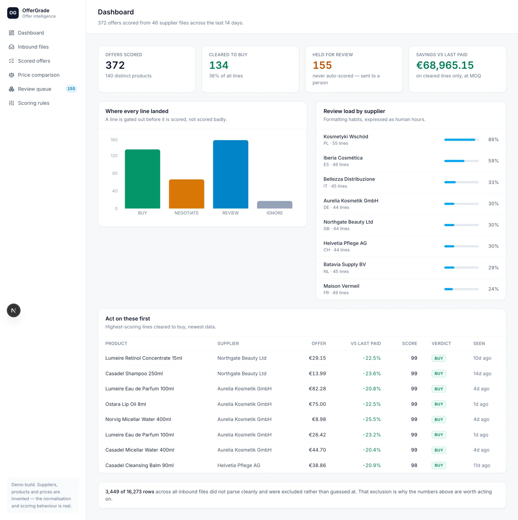
Task: Click the VS LAST PAID column header
Action: click(366, 343)
